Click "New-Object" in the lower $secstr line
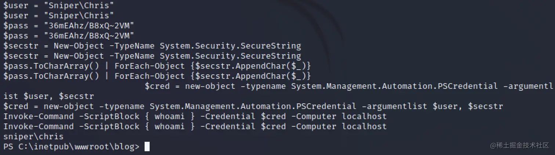The width and height of the screenshot is (555, 155). pyautogui.click(x=79, y=56)
